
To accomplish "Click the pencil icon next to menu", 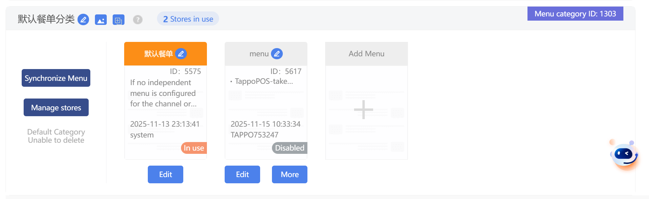I will [x=277, y=54].
